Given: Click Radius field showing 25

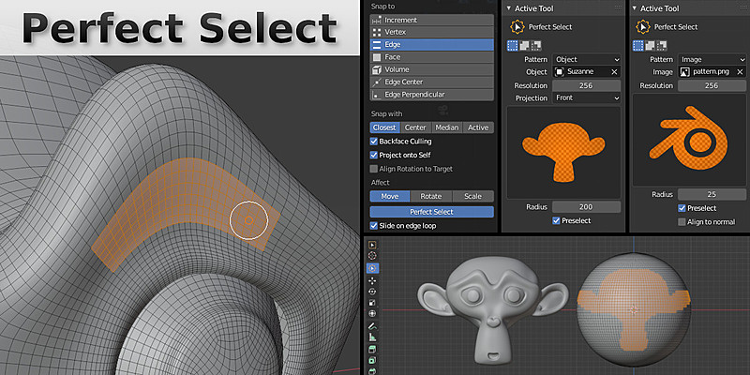Looking at the screenshot, I should 712,195.
